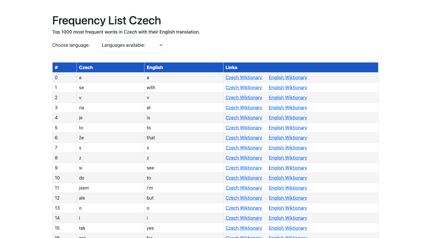Click Czech Wiktionary link for 'tak'

pyautogui.click(x=243, y=228)
